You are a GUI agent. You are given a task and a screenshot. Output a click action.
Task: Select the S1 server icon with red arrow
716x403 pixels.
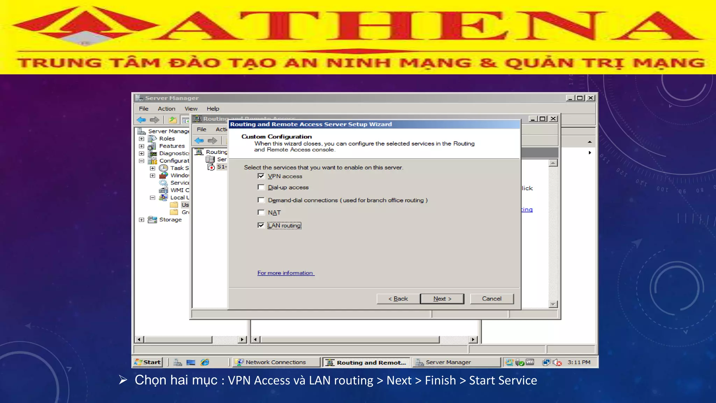click(211, 167)
